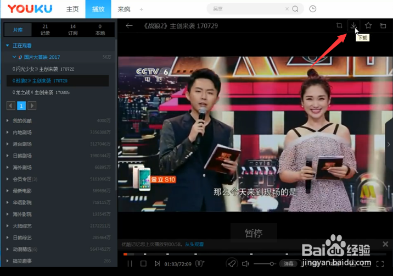Expand the 日韩综艺 category

coord(8,238)
